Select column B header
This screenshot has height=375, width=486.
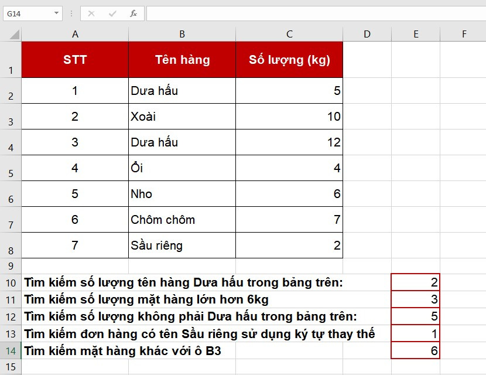(182, 34)
